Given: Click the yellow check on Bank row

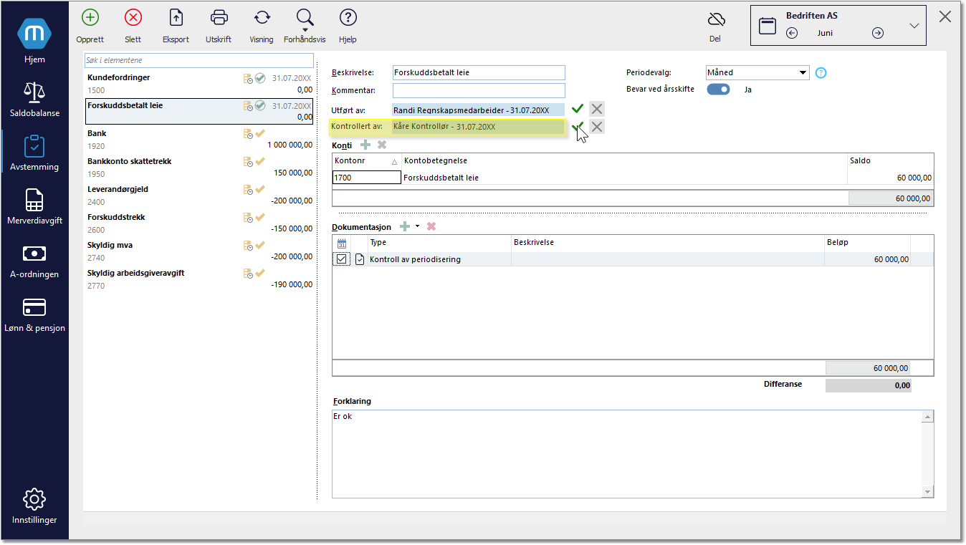Looking at the screenshot, I should 261,133.
